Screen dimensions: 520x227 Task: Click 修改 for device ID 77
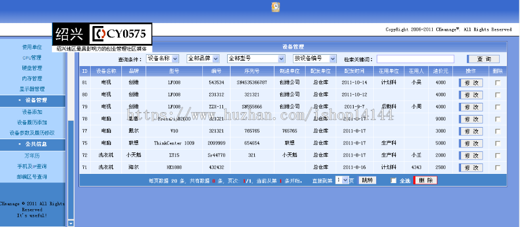click(471, 131)
